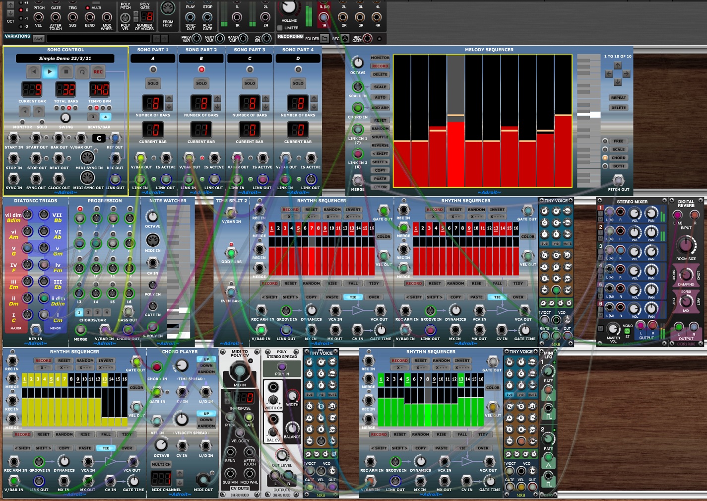Screen dimensions: 707x501
Task: Set Chords/Bar to 1 in Progression
Action: click(79, 312)
